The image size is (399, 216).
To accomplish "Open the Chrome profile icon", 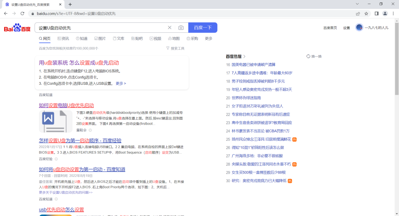I will (385, 13).
